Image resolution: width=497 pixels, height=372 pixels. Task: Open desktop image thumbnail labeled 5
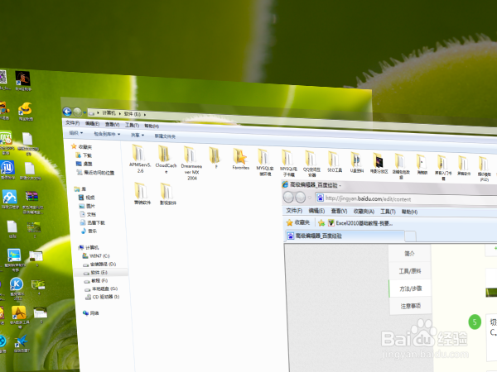click(x=41, y=315)
